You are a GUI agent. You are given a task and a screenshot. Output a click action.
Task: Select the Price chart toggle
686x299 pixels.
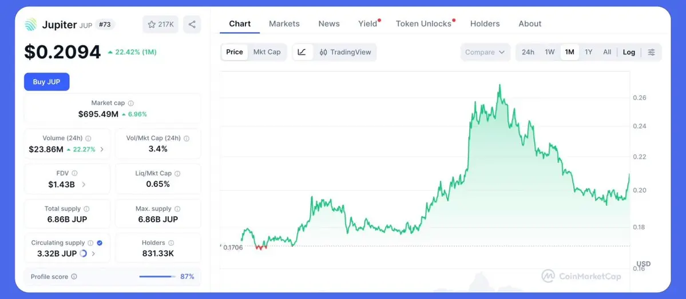coord(235,52)
